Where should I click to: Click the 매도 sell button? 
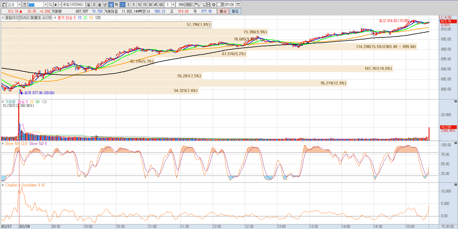pyautogui.click(x=235, y=11)
